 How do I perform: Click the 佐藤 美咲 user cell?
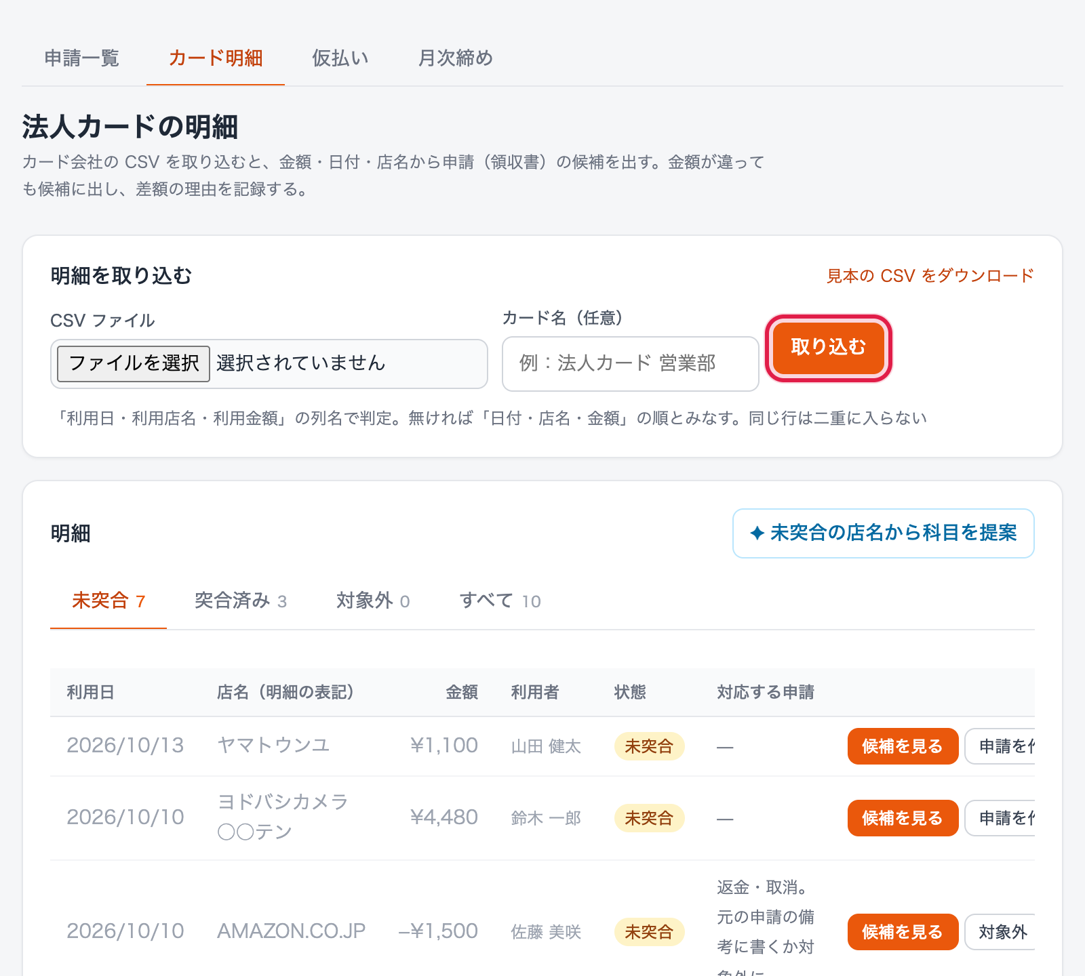(x=546, y=932)
